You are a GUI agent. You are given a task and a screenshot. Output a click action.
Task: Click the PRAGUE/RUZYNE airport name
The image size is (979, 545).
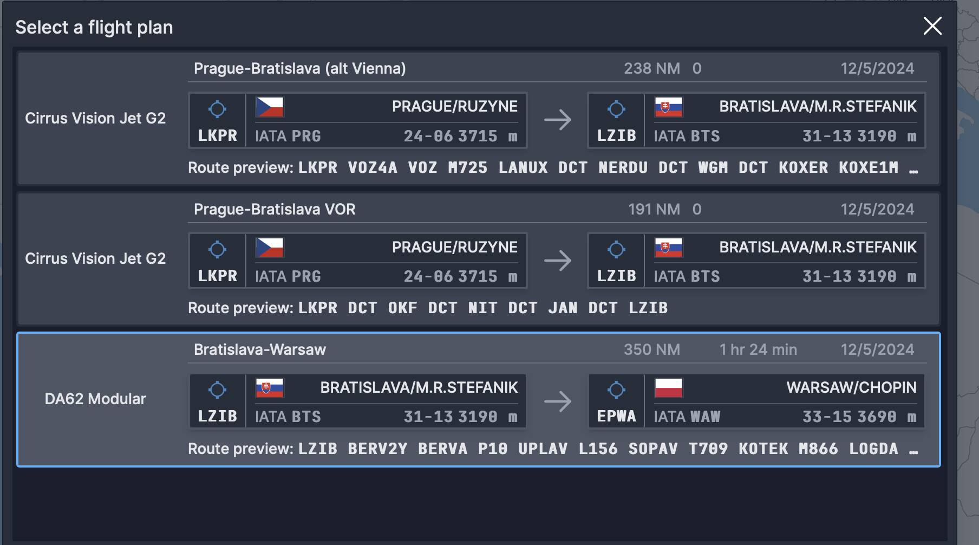click(x=455, y=107)
